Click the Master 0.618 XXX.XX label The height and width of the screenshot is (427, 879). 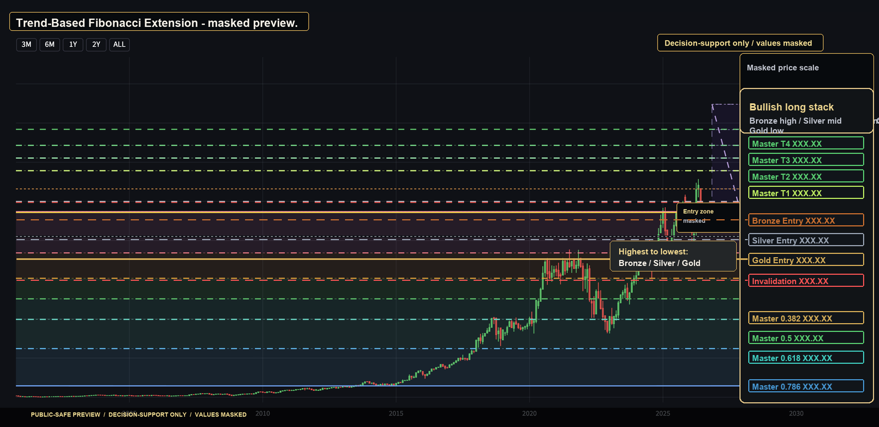(x=806, y=358)
